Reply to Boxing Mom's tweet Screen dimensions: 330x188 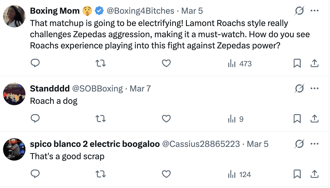coord(35,64)
